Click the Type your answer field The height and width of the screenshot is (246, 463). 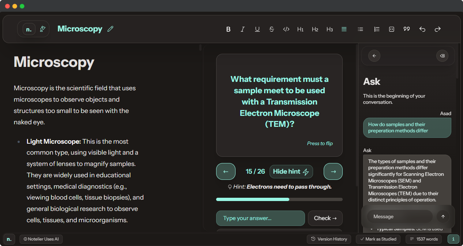click(260, 218)
